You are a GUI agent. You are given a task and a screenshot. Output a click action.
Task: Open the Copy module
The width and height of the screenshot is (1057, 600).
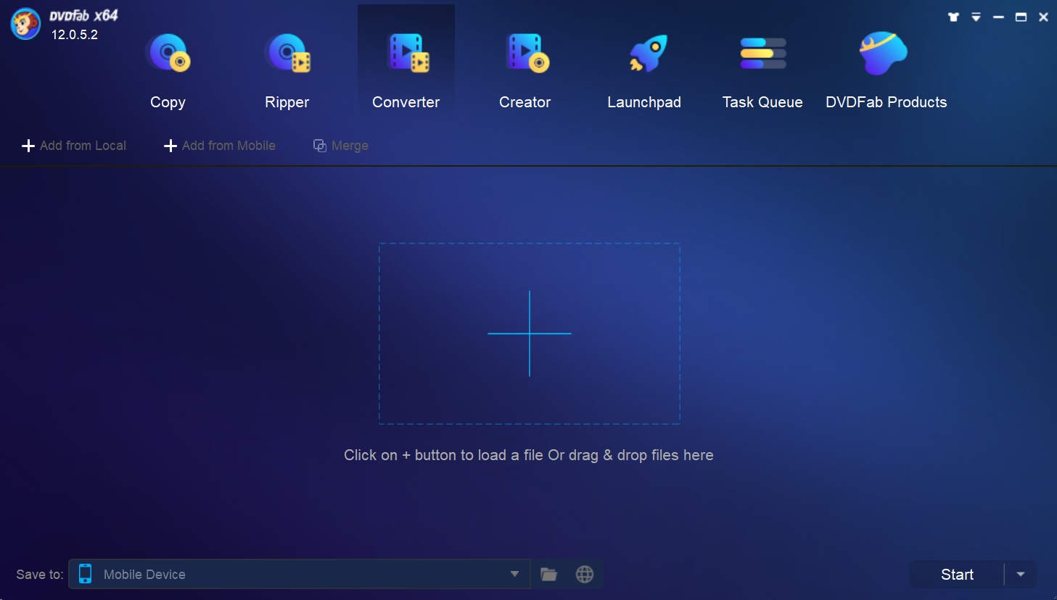[x=168, y=71]
